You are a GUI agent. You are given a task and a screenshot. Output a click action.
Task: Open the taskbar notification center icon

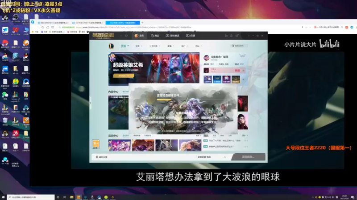tap(353, 197)
